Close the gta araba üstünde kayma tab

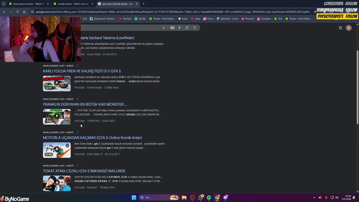coord(137,4)
